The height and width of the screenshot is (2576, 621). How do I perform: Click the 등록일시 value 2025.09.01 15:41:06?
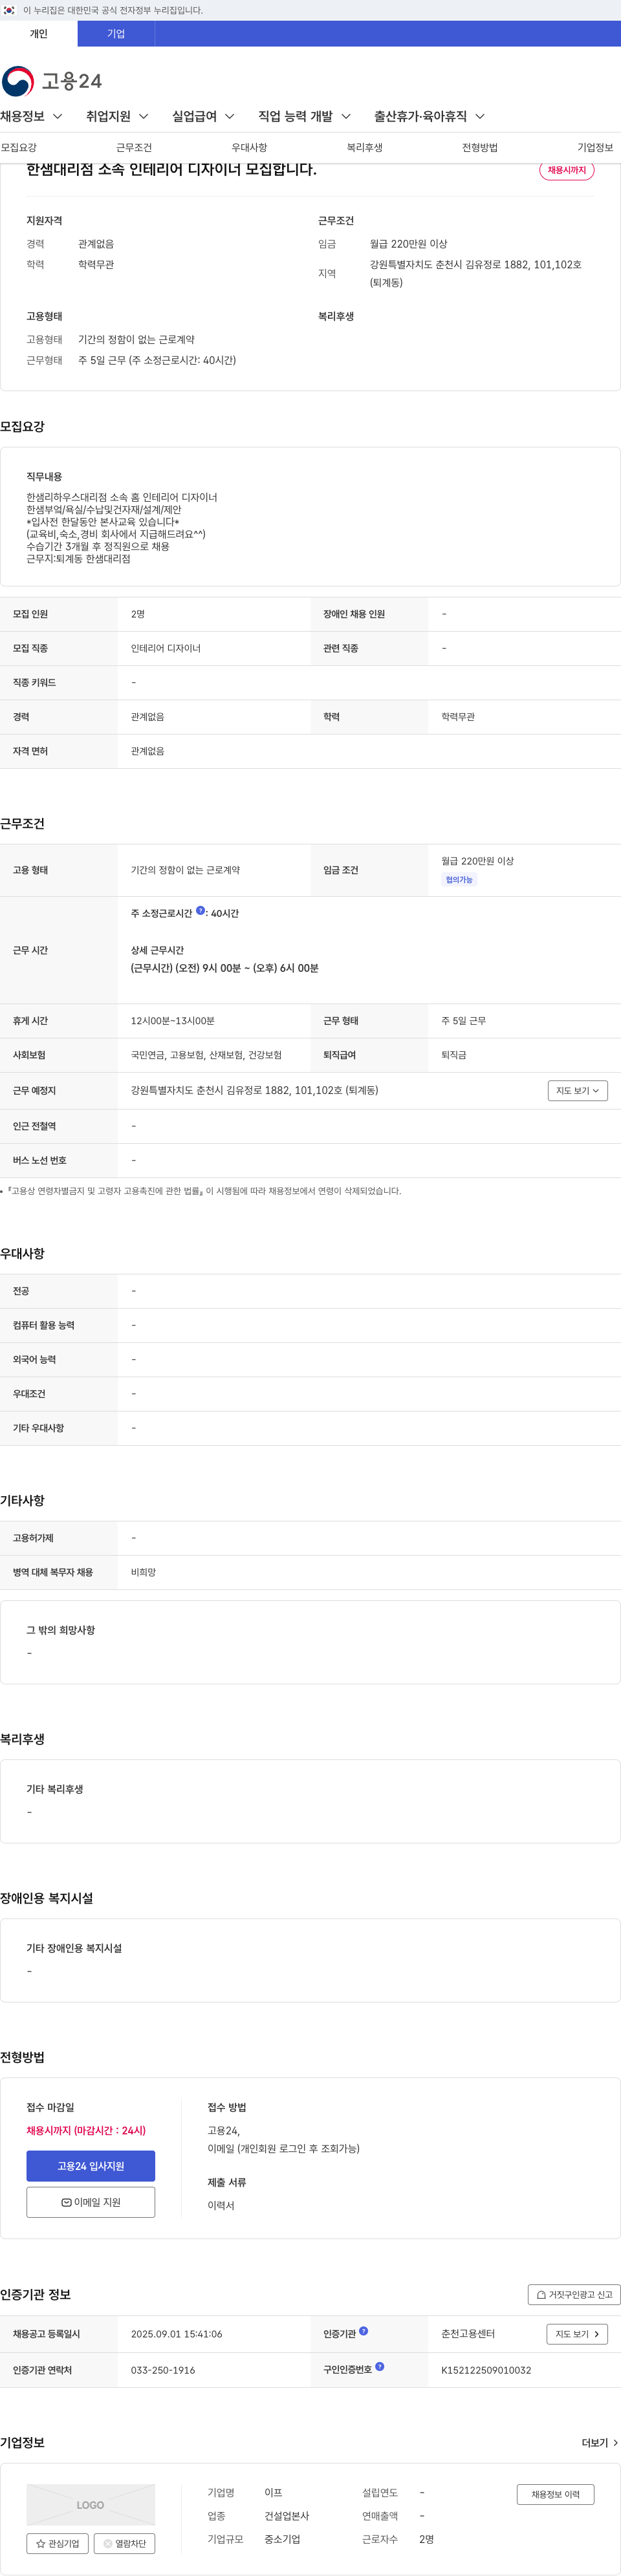[x=177, y=2334]
